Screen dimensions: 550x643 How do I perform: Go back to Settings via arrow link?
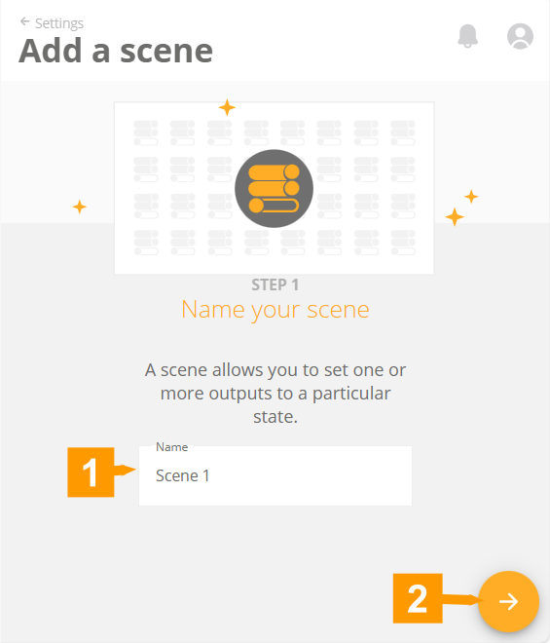52,23
